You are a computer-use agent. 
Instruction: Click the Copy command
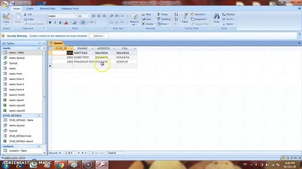click(x=28, y=19)
